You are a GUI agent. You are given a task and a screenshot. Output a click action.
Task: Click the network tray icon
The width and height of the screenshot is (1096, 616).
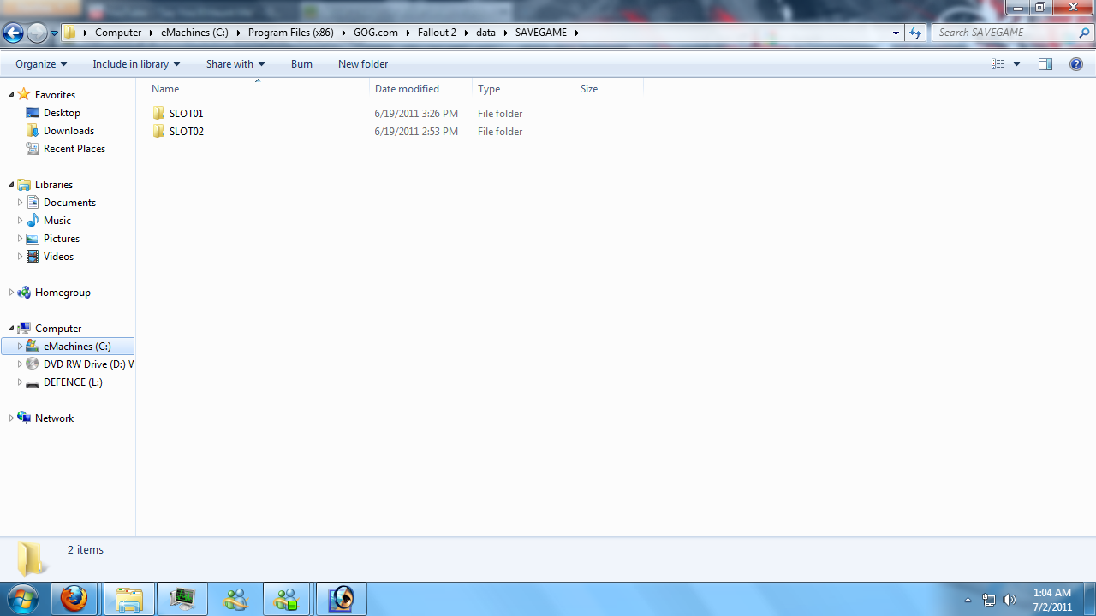pyautogui.click(x=989, y=600)
